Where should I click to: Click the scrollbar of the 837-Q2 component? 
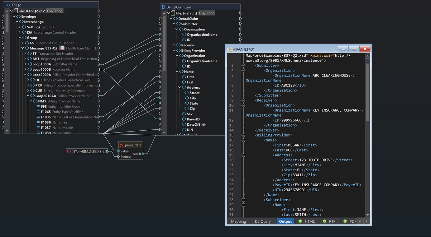coord(7,23)
